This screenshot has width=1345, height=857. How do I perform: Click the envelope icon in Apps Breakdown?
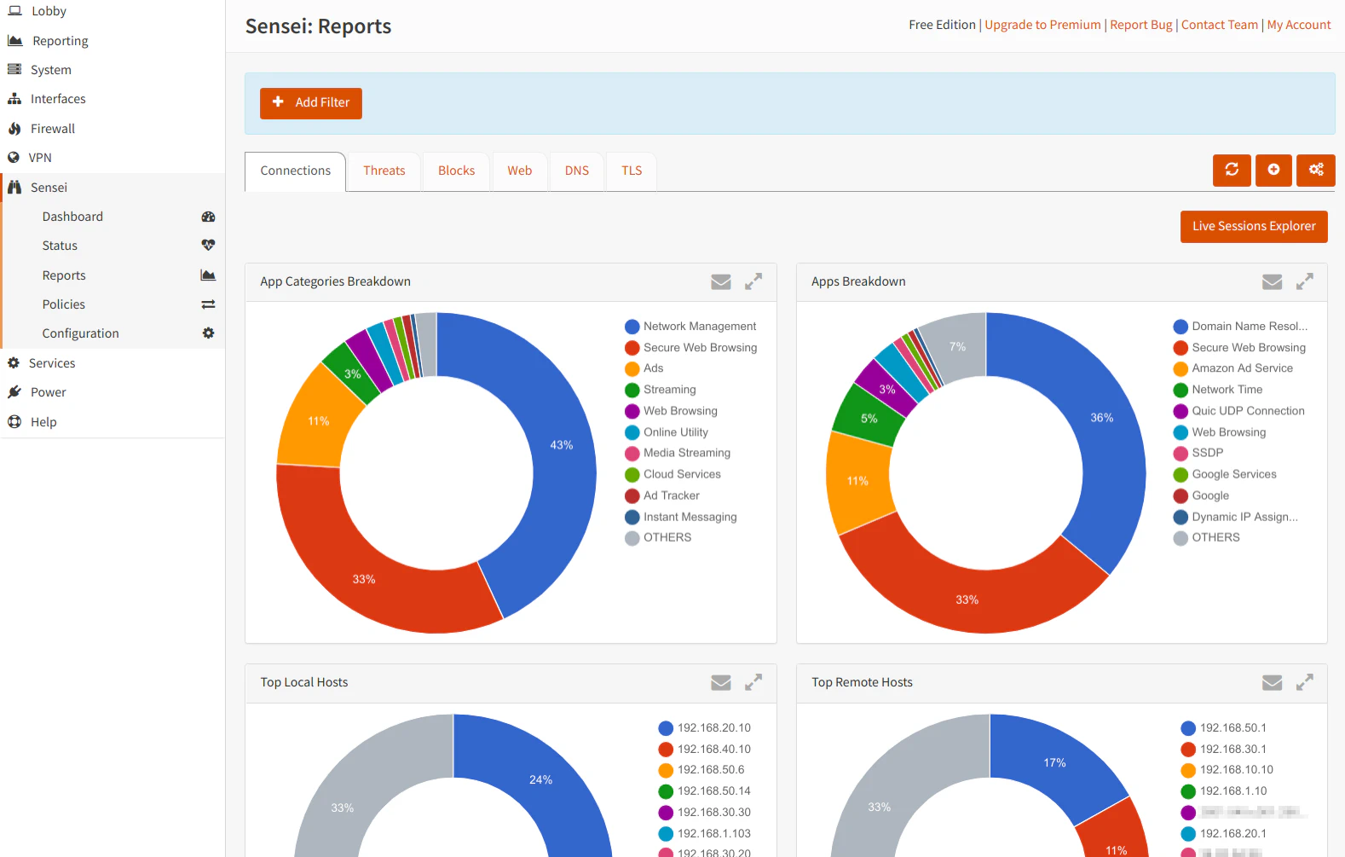tap(1273, 281)
